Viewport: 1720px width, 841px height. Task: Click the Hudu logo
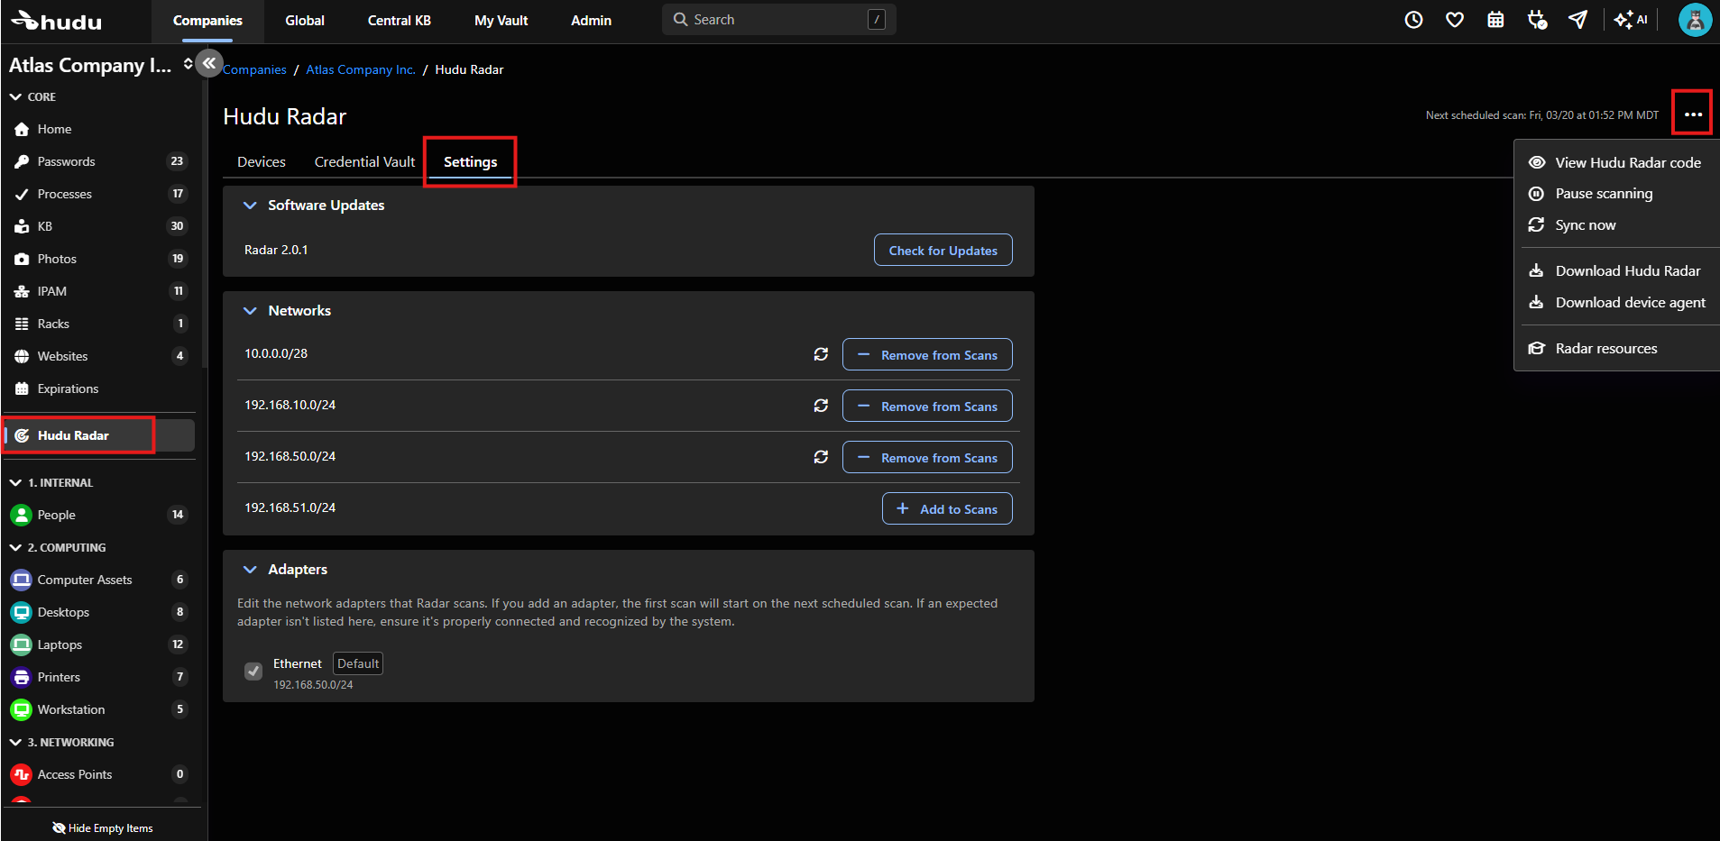tap(56, 21)
